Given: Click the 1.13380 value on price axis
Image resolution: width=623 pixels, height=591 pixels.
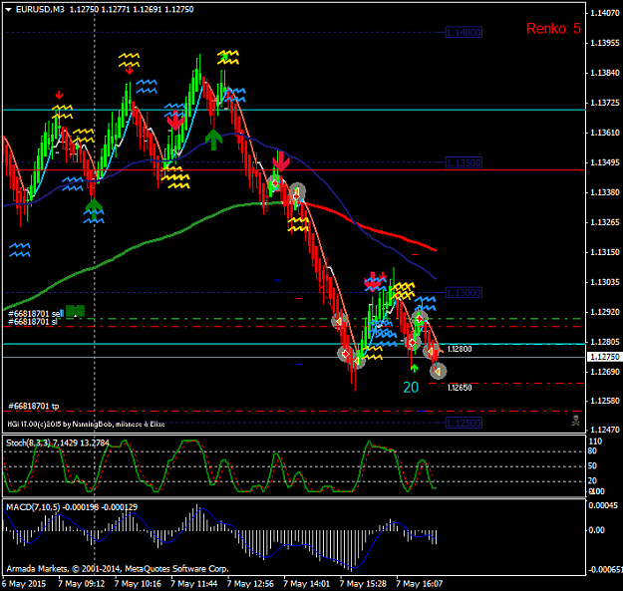Looking at the screenshot, I should coord(605,192).
